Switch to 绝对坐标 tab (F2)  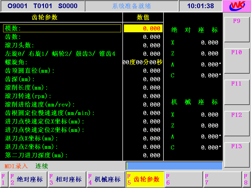click(x=29, y=179)
